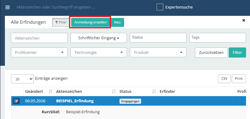Click the edit icon for BEISPIEL_Erfindung
The width and height of the screenshot is (250, 119).
point(16,101)
